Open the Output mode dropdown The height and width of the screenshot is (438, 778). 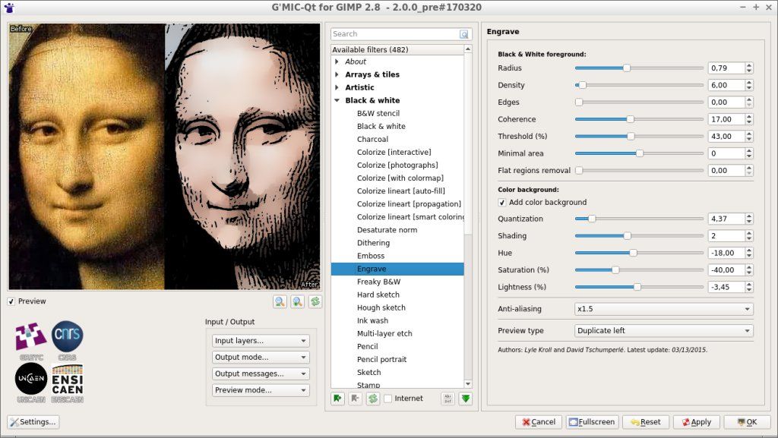(x=261, y=358)
